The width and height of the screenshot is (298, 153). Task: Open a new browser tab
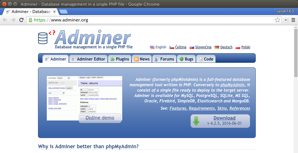63,12
